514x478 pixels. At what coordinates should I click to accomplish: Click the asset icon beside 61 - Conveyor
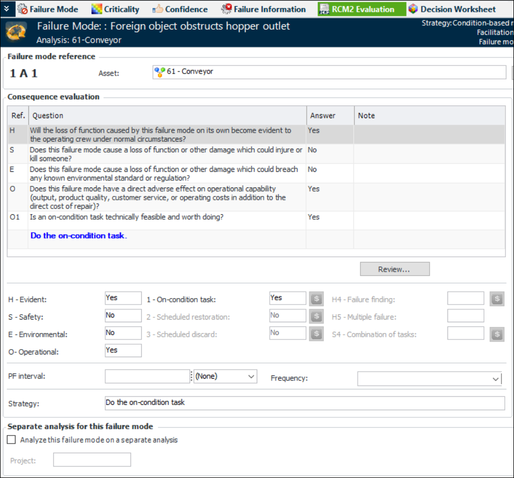[160, 72]
